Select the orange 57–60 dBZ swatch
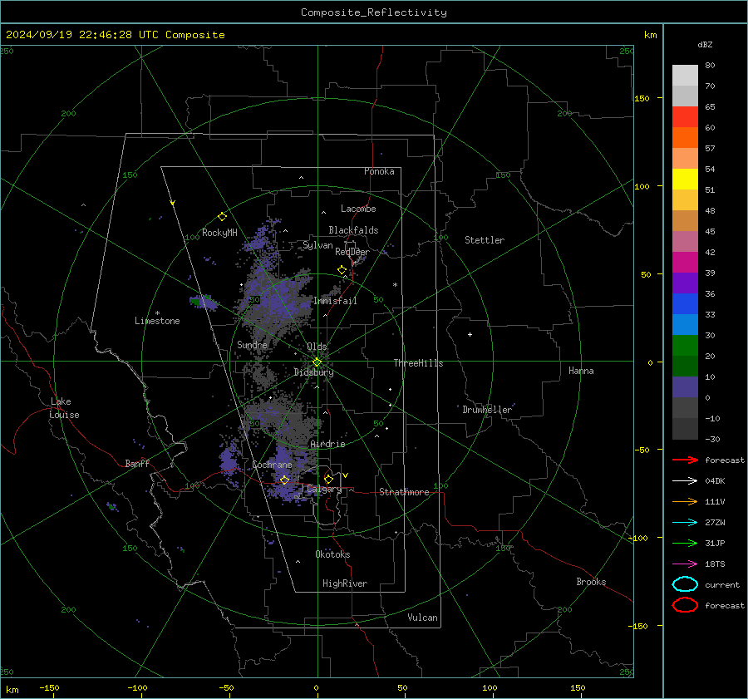 point(685,138)
